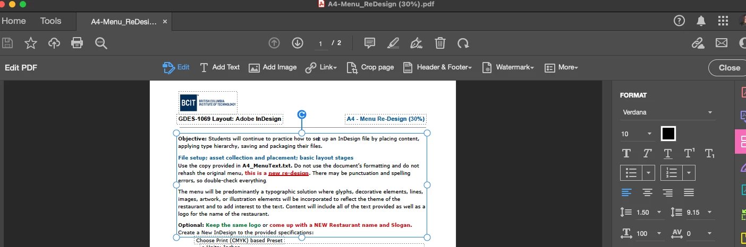Go to next page arrow
746x247 pixels.
(x=297, y=43)
